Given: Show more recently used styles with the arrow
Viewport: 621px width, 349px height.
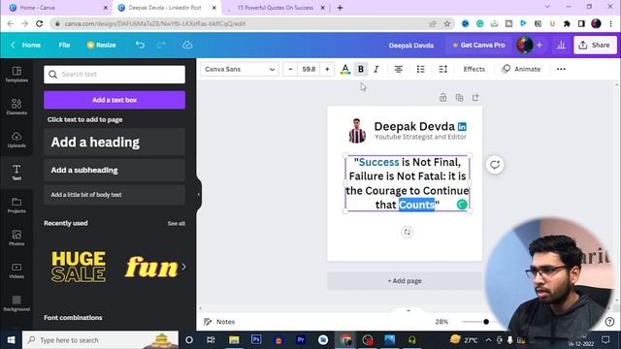Looking at the screenshot, I should click(x=183, y=268).
